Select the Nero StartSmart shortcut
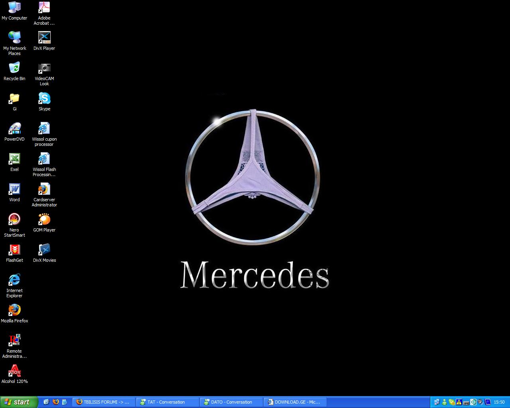This screenshot has height=408, width=510. (x=14, y=225)
